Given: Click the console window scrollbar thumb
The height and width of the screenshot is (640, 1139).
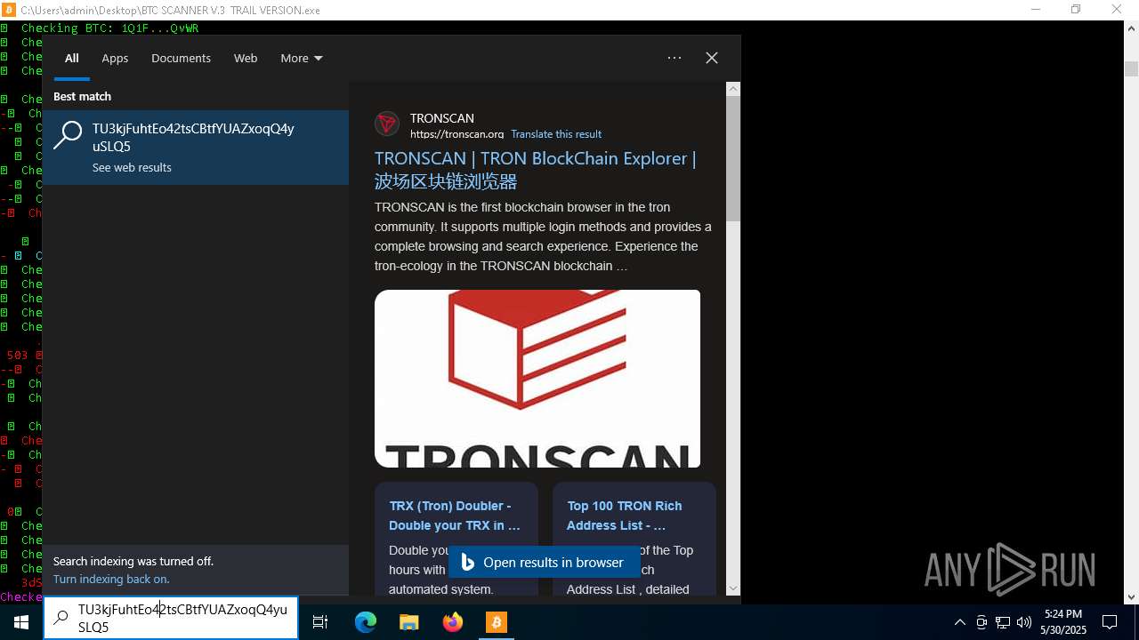Looking at the screenshot, I should 1131,68.
